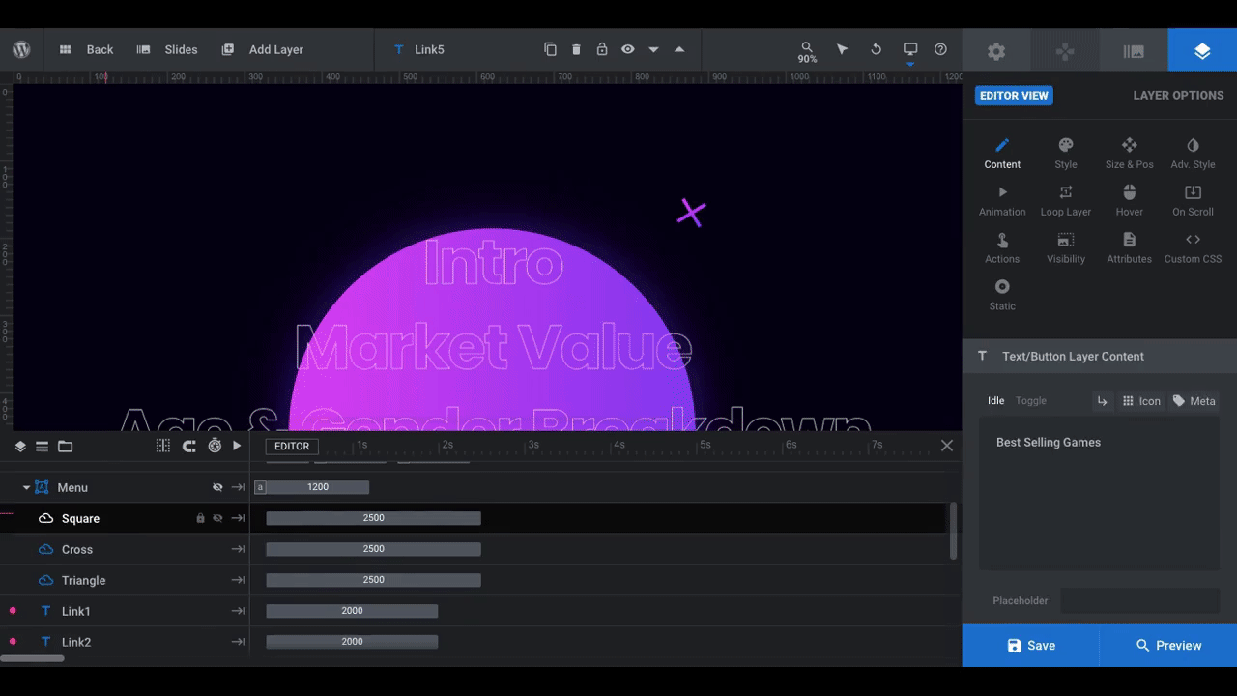This screenshot has width=1237, height=696.
Task: Open the help question mark icon
Action: pyautogui.click(x=940, y=49)
